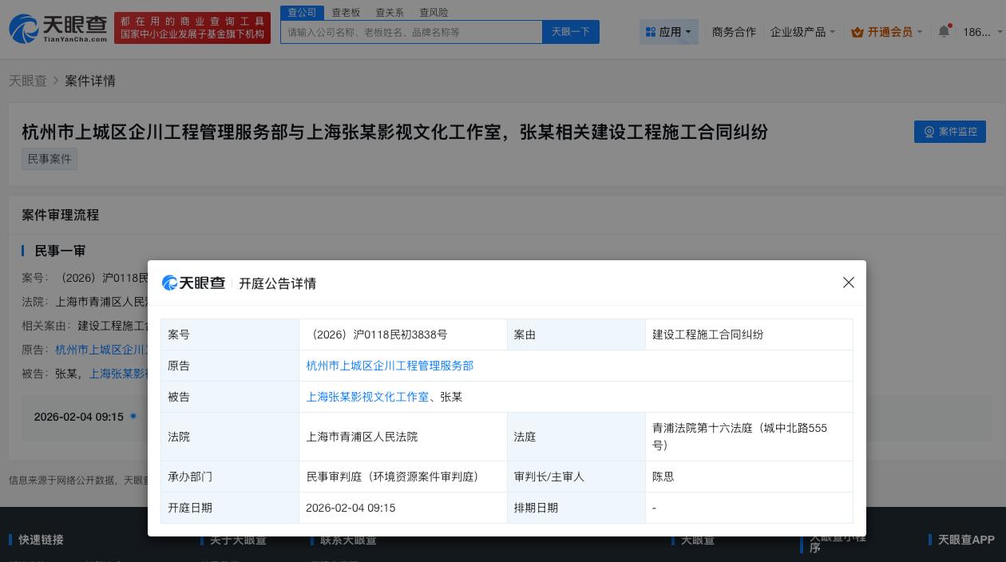Viewport: 1006px width, 562px height.
Task: Switch to the 查风险 search tab
Action: coord(434,12)
